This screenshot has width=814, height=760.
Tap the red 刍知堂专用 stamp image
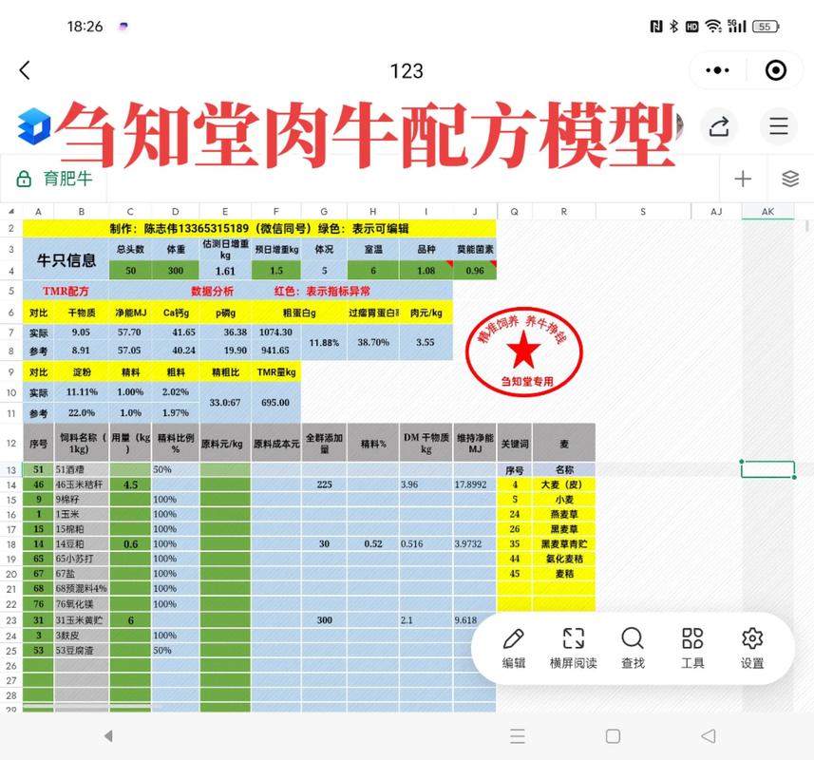pos(524,351)
